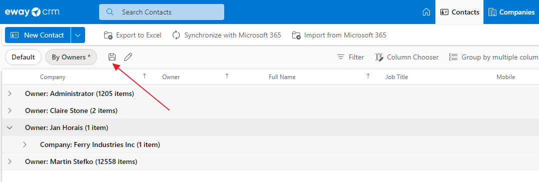Screen dimensions: 539x182
Task: Expand the Owner: Martin Stefko group
Action: 10,161
